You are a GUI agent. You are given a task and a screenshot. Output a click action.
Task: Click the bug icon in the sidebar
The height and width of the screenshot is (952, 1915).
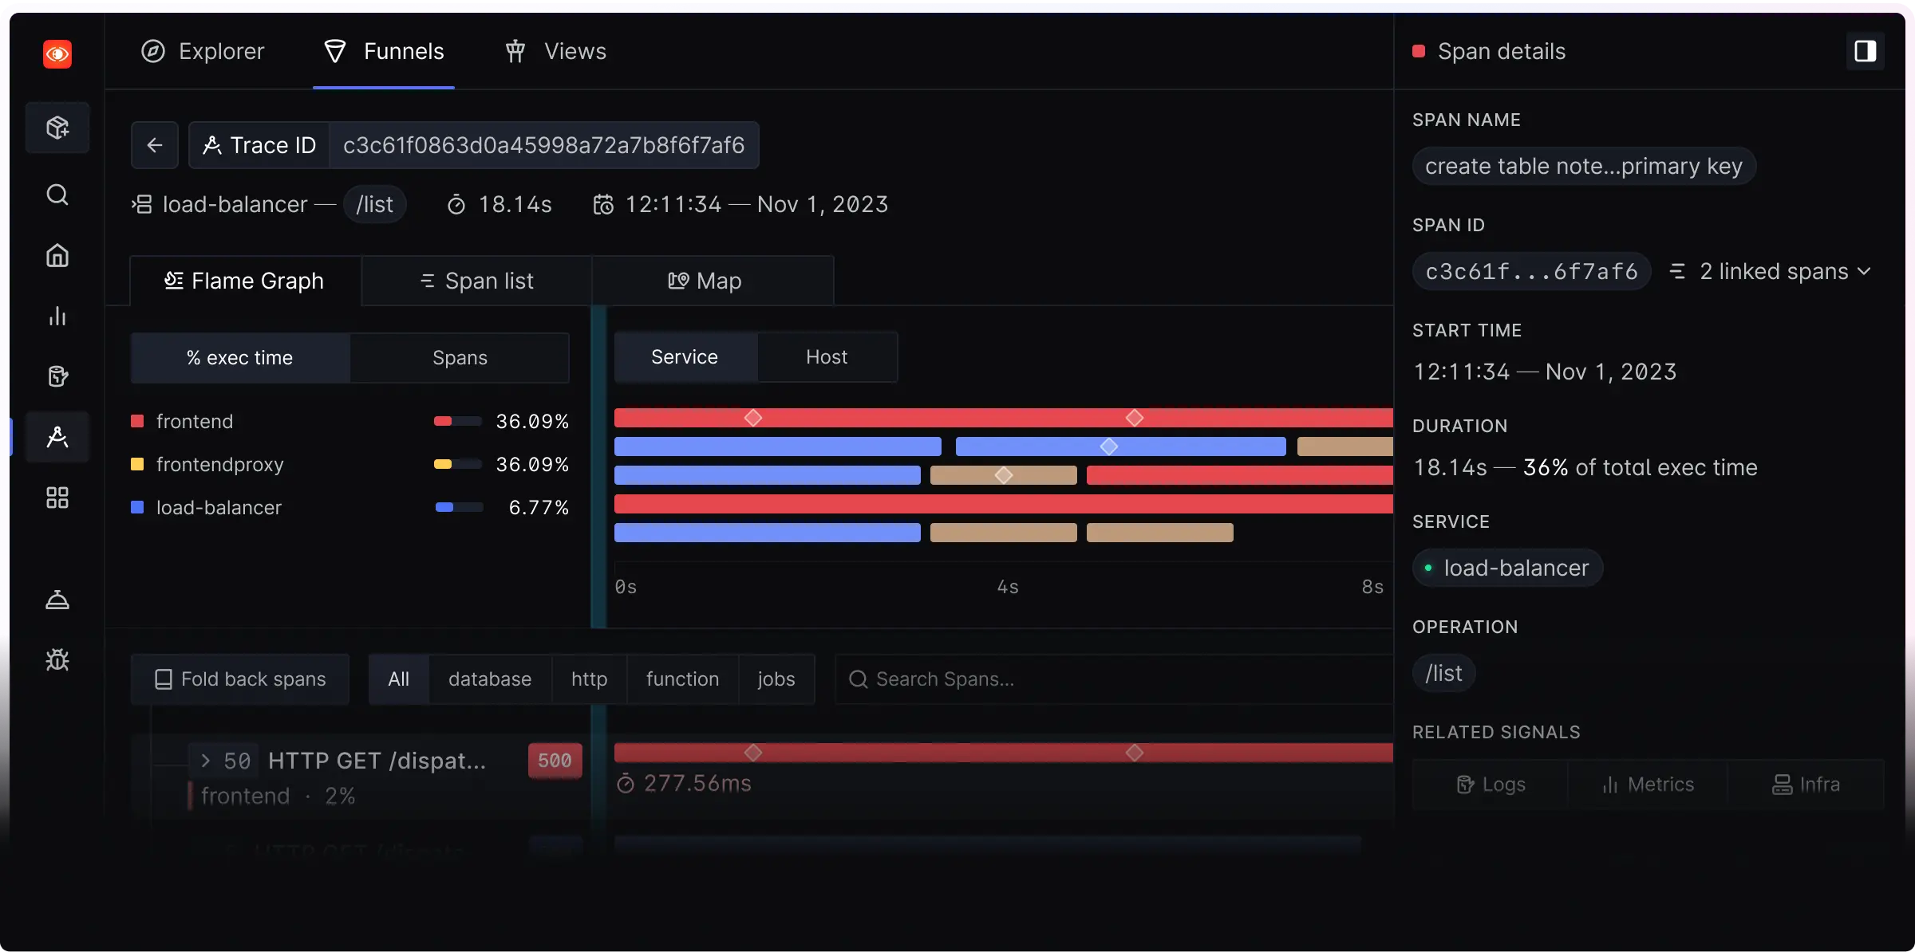click(57, 660)
